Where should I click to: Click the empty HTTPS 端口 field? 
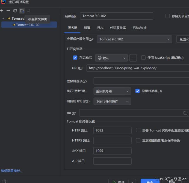click(112, 140)
